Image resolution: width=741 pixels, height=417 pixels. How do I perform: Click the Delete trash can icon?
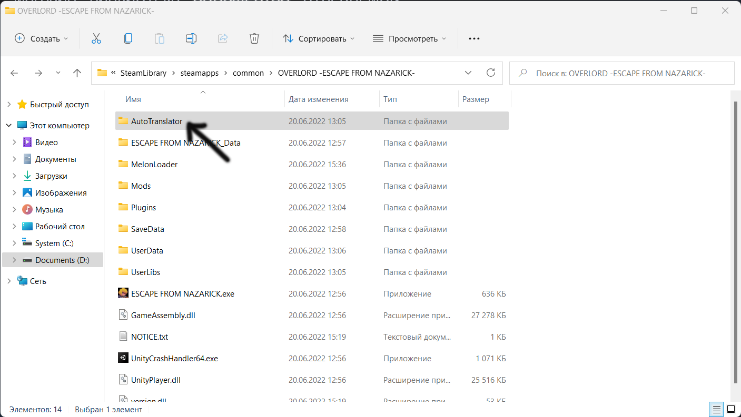point(254,38)
